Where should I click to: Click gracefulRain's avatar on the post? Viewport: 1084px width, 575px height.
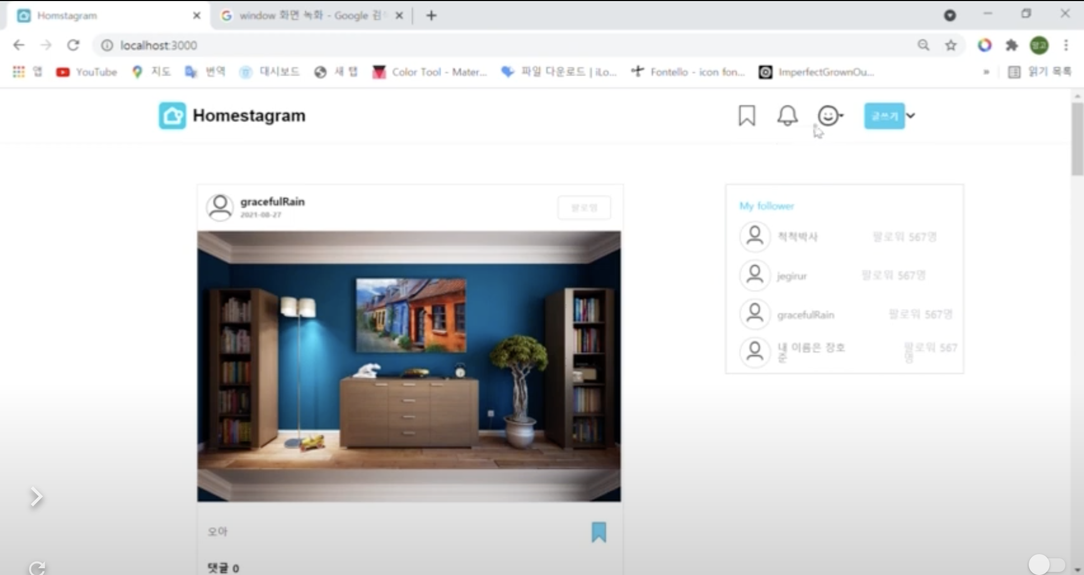[x=220, y=207]
